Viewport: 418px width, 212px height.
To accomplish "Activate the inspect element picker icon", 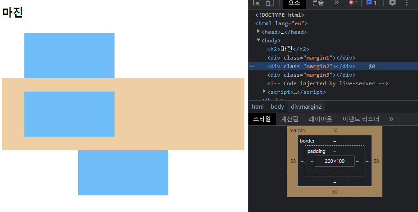I will click(257, 3).
